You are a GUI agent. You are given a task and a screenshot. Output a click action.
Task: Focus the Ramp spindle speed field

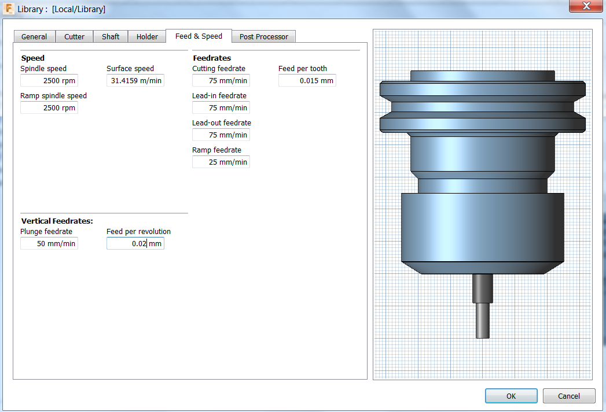pyautogui.click(x=49, y=108)
